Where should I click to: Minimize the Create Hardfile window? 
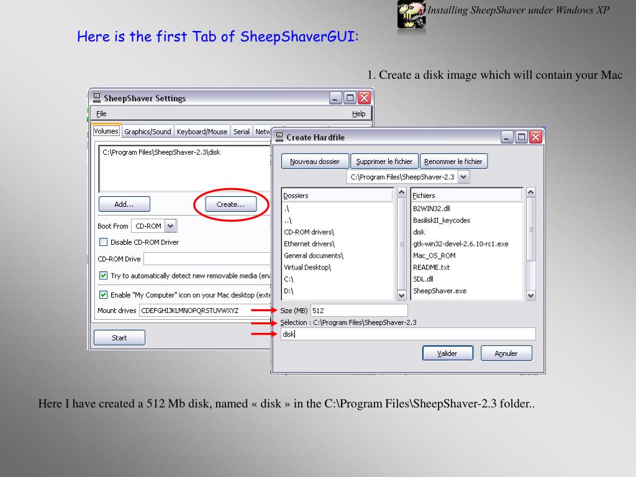507,137
